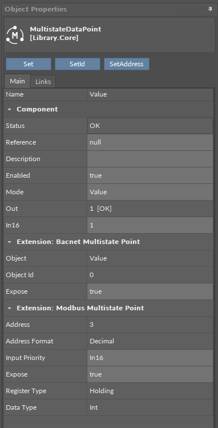Click the Description value field
Viewport: 218px width, 428px height.
(150, 159)
